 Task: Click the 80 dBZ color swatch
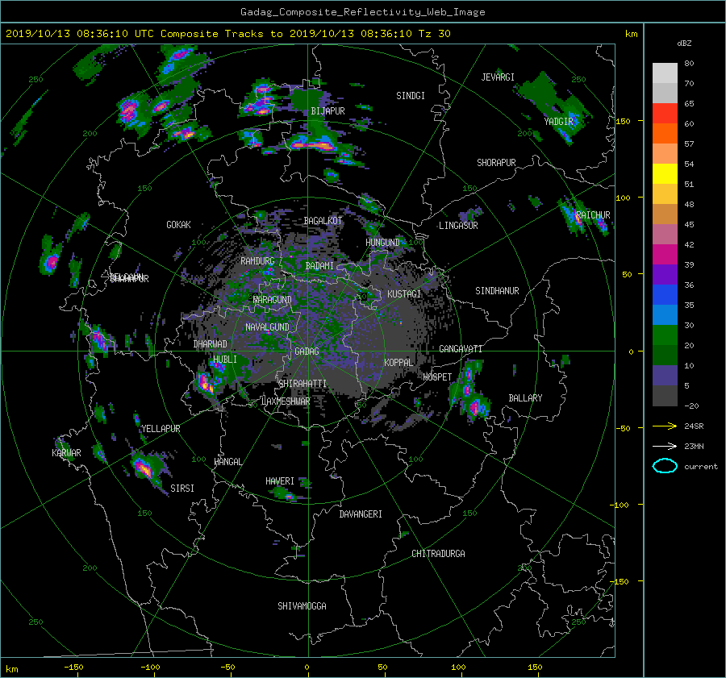(665, 73)
